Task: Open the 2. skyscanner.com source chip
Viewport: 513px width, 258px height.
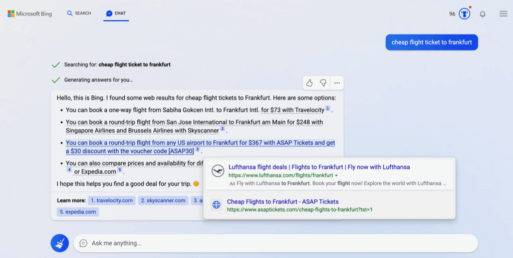Action: coord(163,200)
